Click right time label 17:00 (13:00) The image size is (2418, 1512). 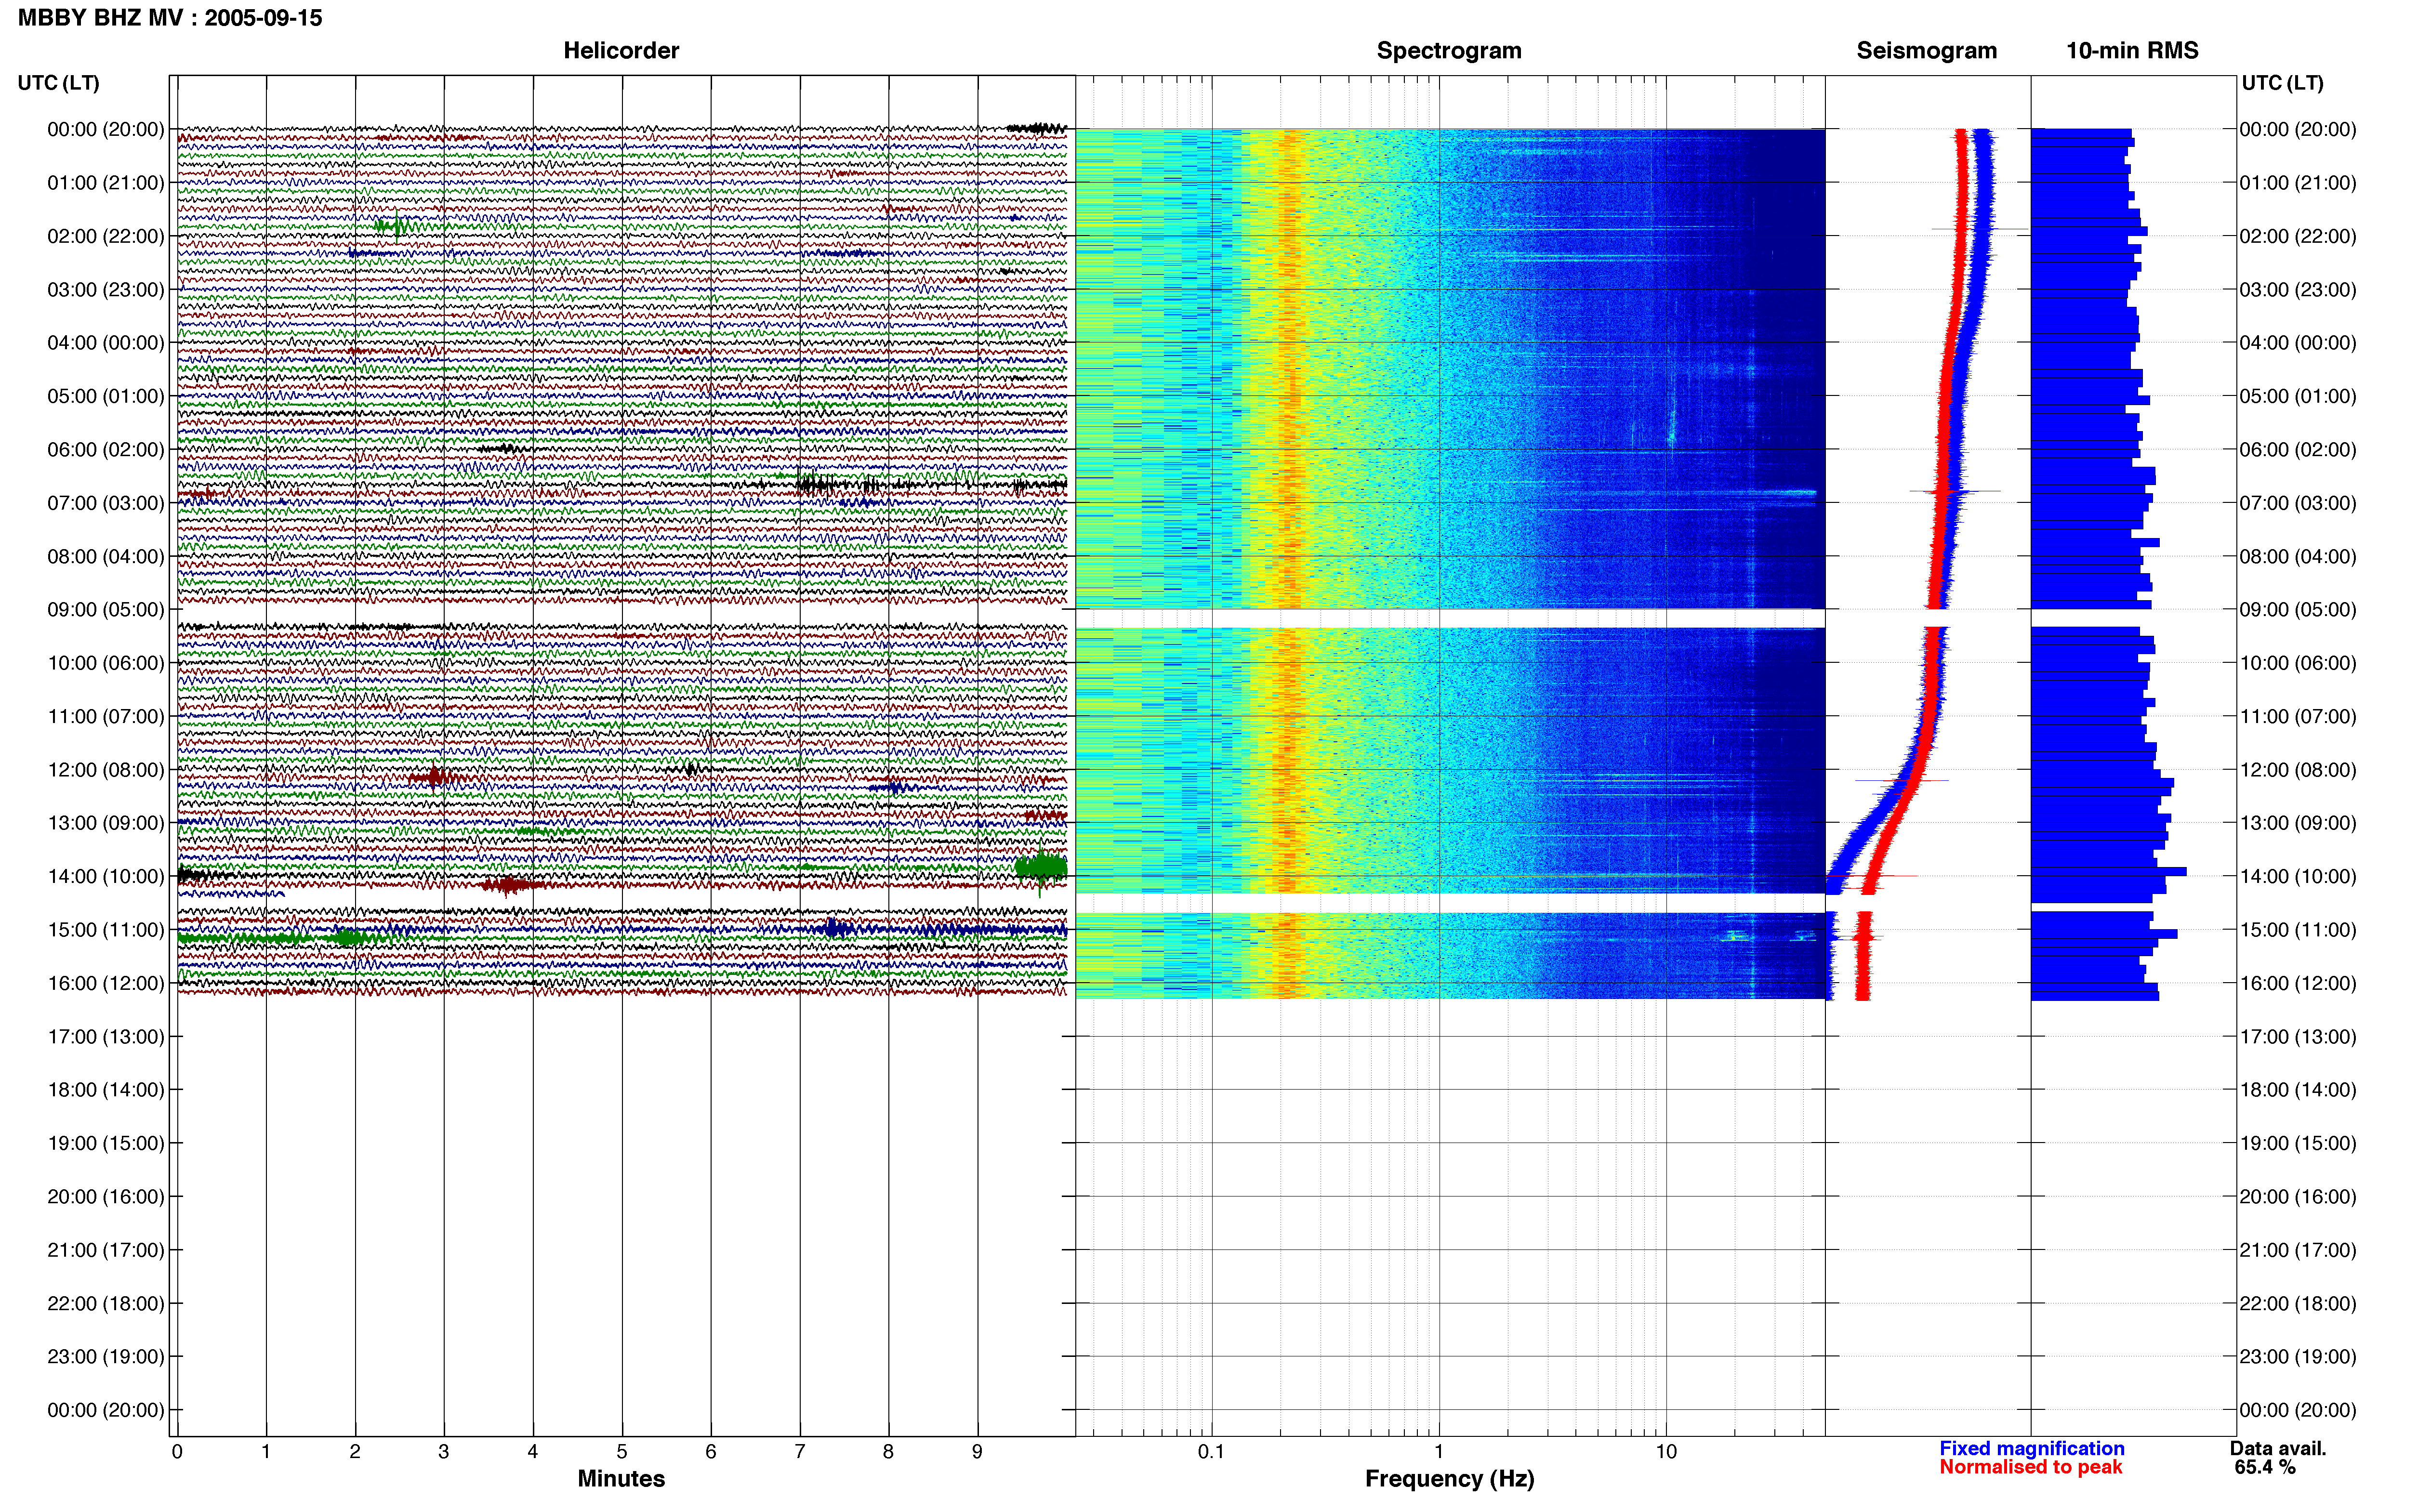tap(2298, 1037)
